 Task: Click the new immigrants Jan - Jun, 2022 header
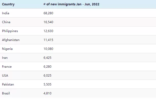click(71, 4)
